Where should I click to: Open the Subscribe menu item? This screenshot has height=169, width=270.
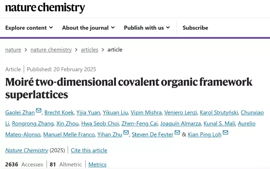195,28
